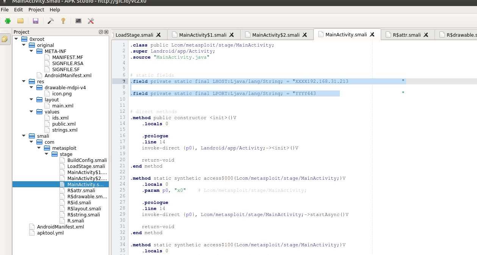Click the META-INF folder icon
This screenshot has height=255, width=477.
point(40,51)
